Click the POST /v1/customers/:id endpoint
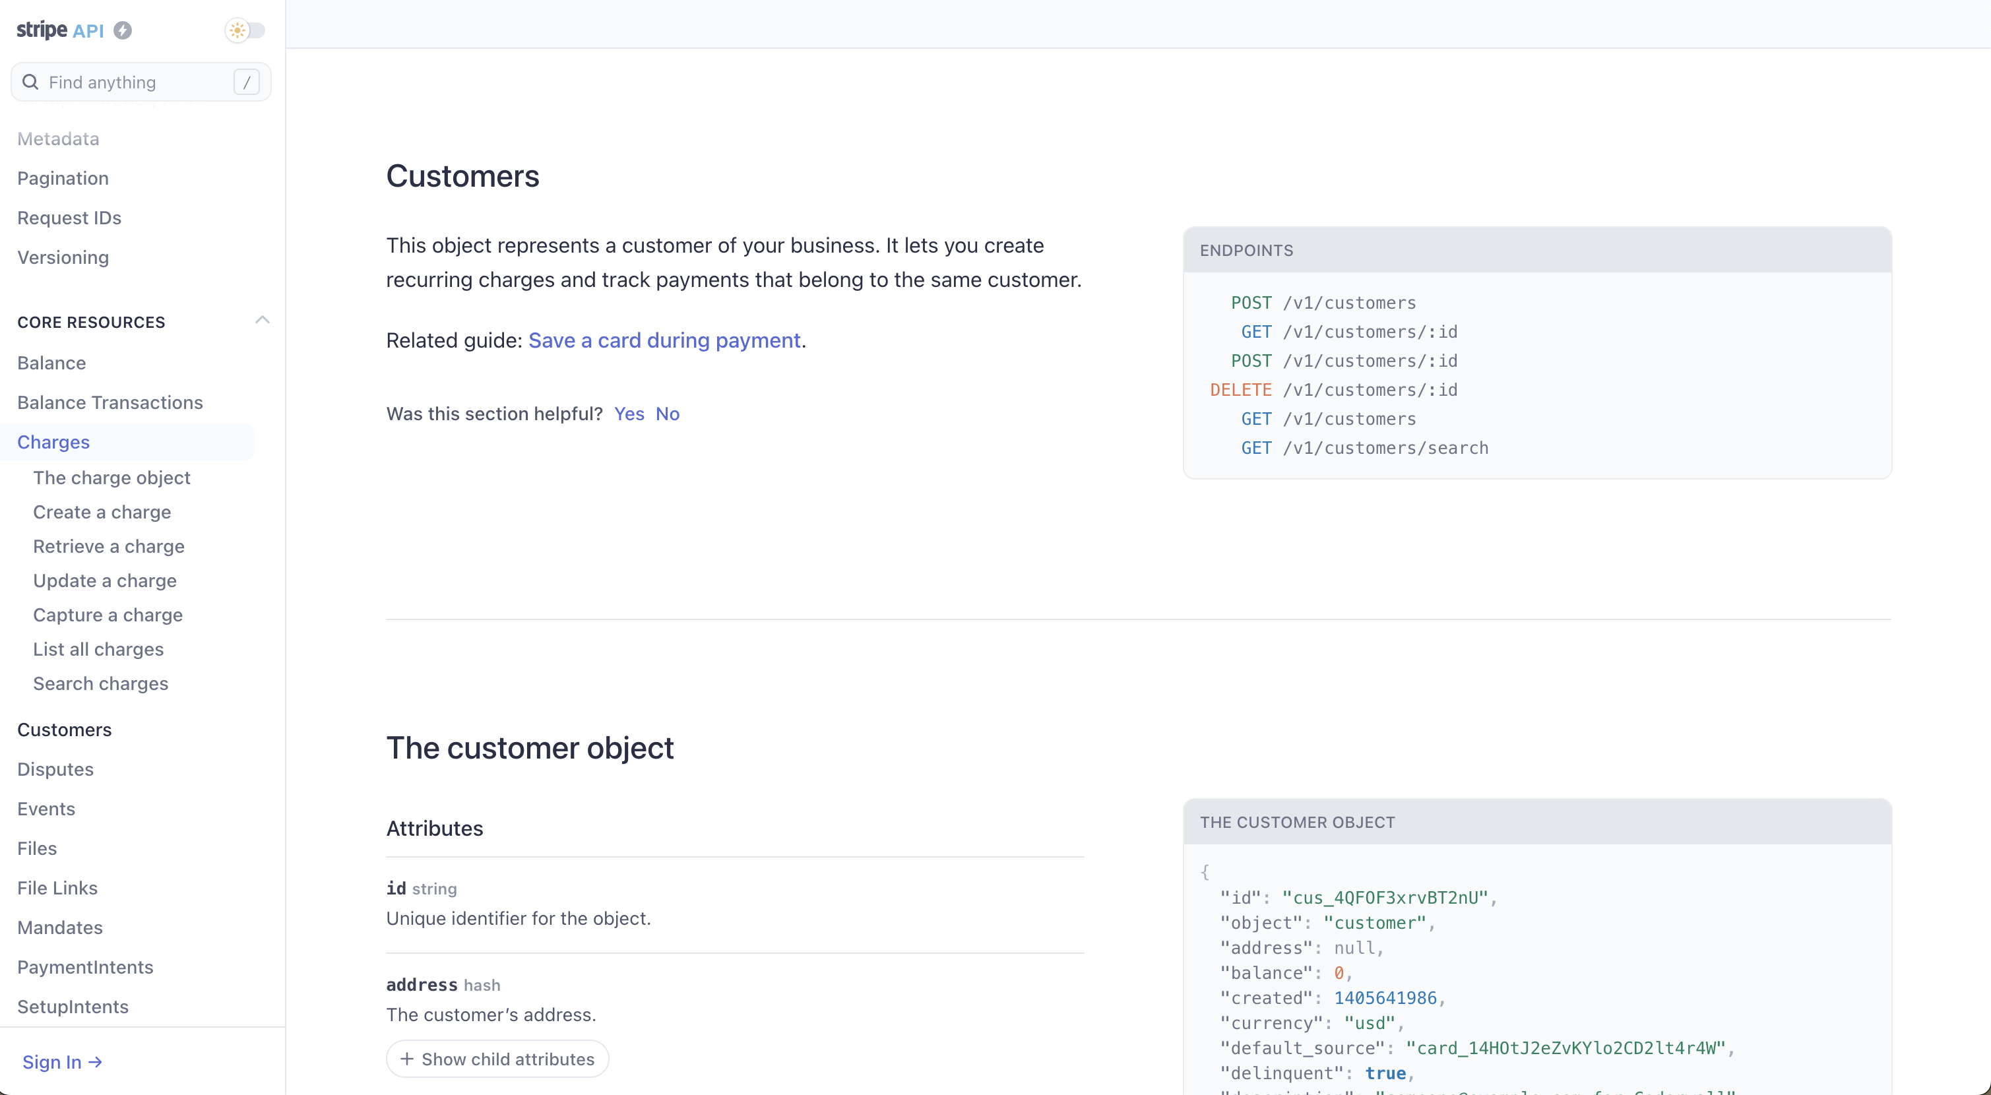1991x1095 pixels. [x=1344, y=361]
